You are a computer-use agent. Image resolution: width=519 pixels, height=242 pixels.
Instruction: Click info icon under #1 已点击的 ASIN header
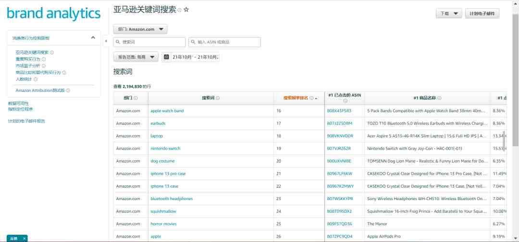tap(345, 101)
